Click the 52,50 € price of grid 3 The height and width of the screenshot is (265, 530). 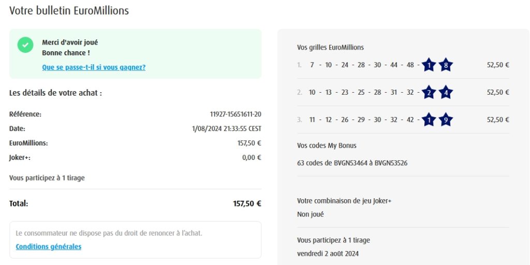point(498,120)
